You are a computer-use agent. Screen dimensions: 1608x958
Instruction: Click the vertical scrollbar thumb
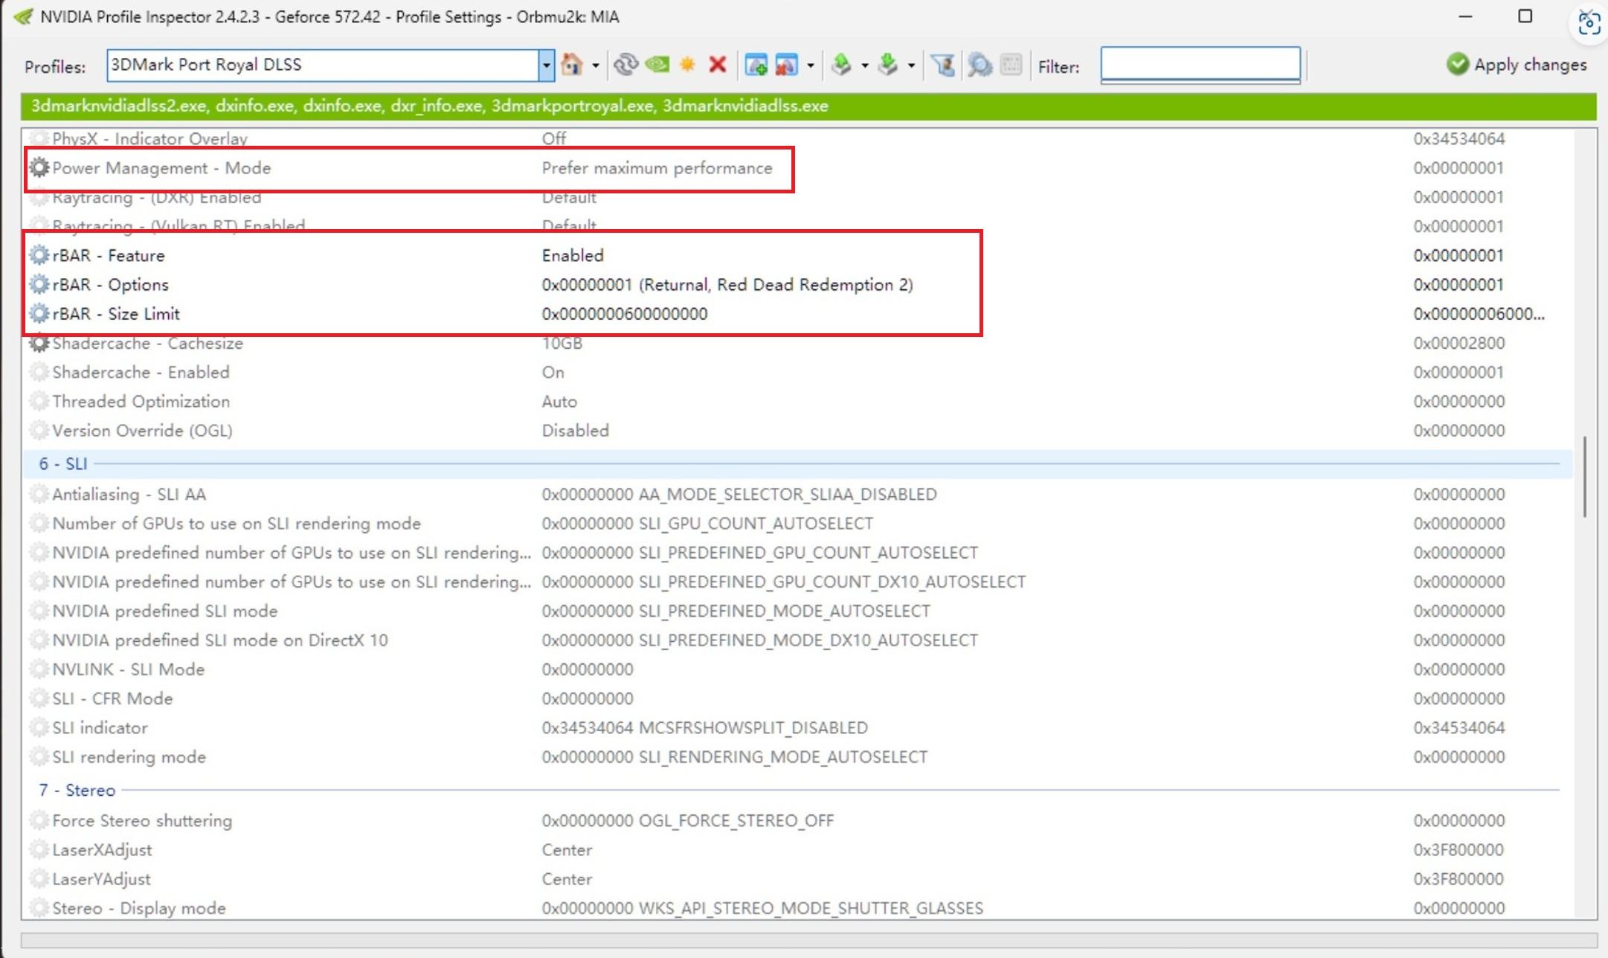pos(1585,476)
